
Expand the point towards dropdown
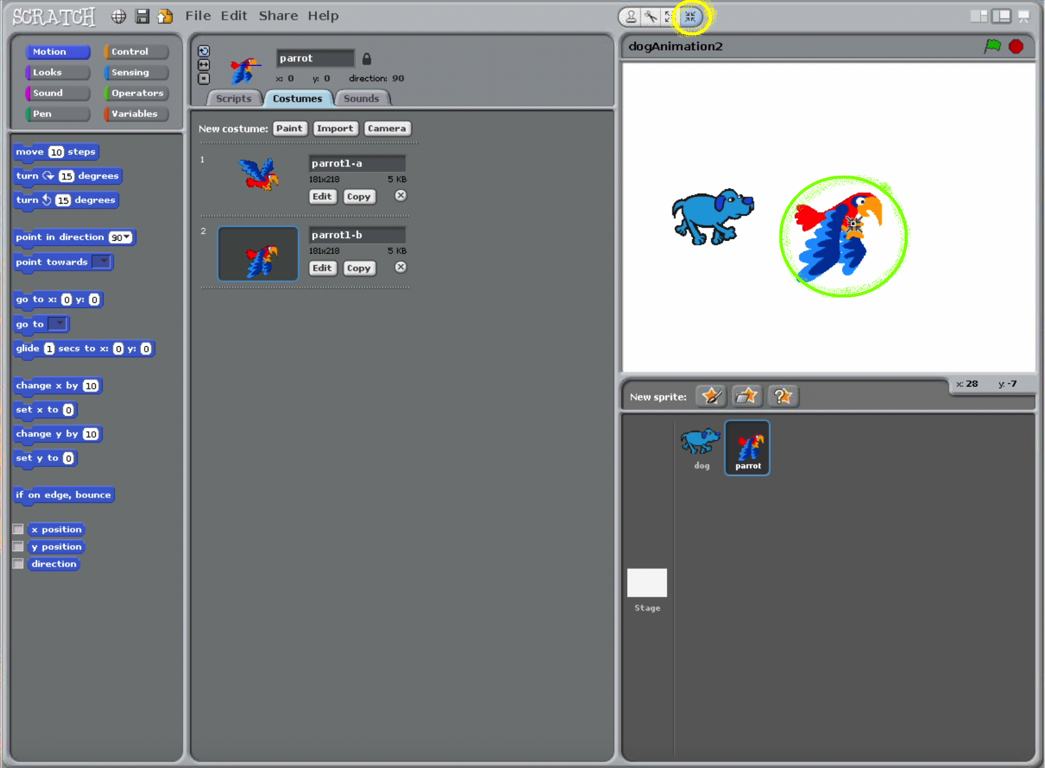coord(103,262)
